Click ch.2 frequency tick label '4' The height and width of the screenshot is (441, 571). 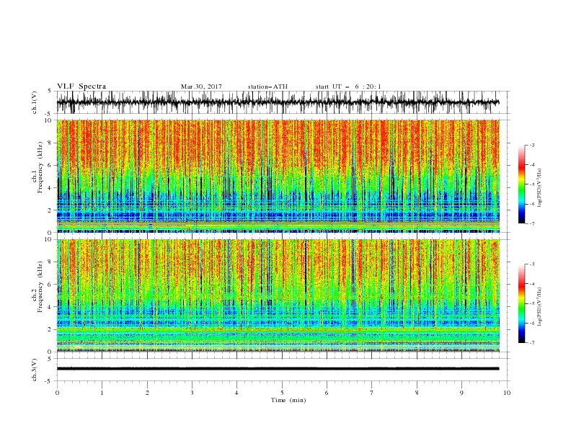50,307
